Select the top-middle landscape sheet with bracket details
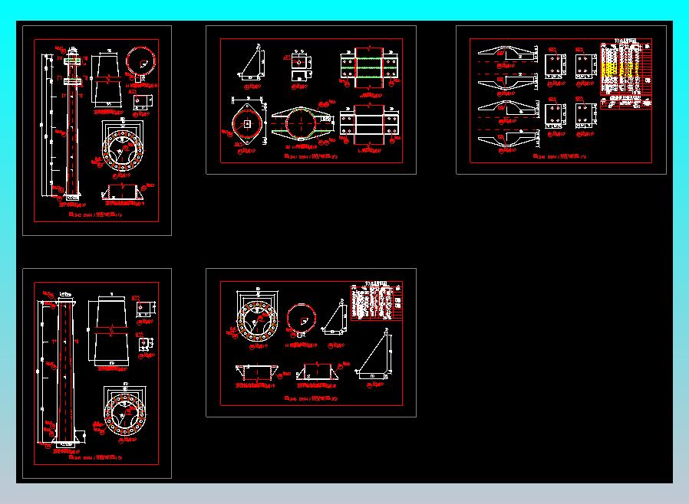Screen dimensions: 689x504 (x=311, y=100)
